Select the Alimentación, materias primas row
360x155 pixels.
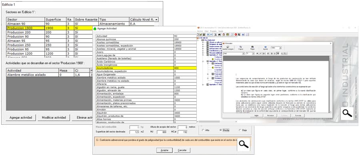[146, 100]
